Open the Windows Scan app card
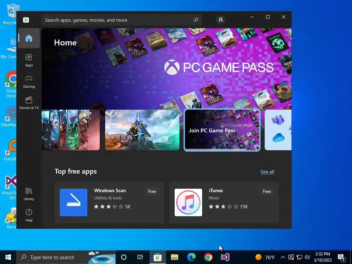 tap(109, 202)
